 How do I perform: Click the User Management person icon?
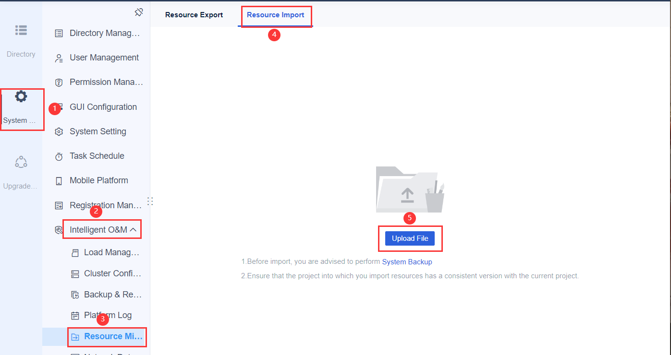point(59,58)
